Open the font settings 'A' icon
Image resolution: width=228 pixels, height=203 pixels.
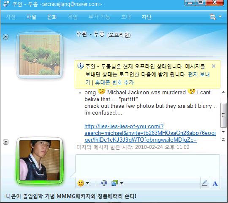pos(215,183)
